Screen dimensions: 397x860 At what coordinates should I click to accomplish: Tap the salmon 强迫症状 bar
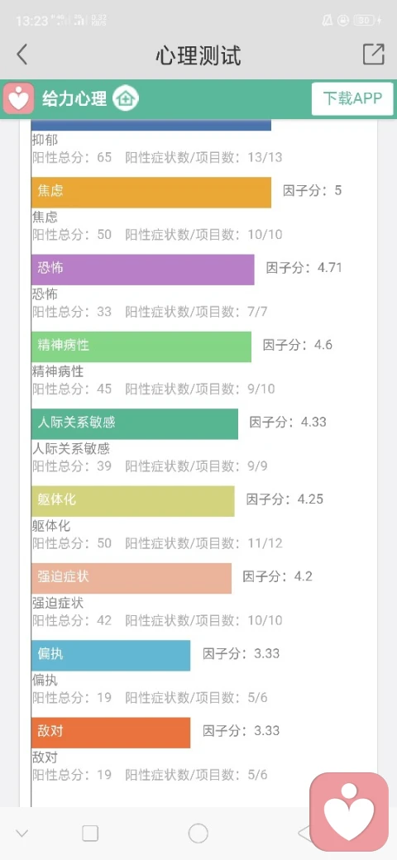click(131, 578)
